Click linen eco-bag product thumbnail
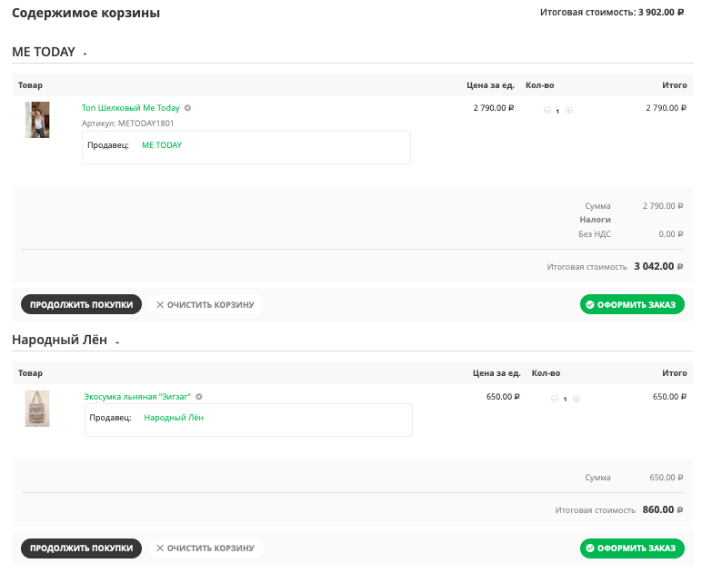The height and width of the screenshot is (583, 722). [x=37, y=409]
